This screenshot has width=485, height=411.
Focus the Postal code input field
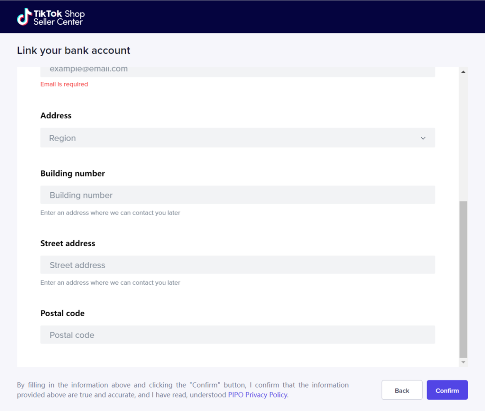click(238, 335)
